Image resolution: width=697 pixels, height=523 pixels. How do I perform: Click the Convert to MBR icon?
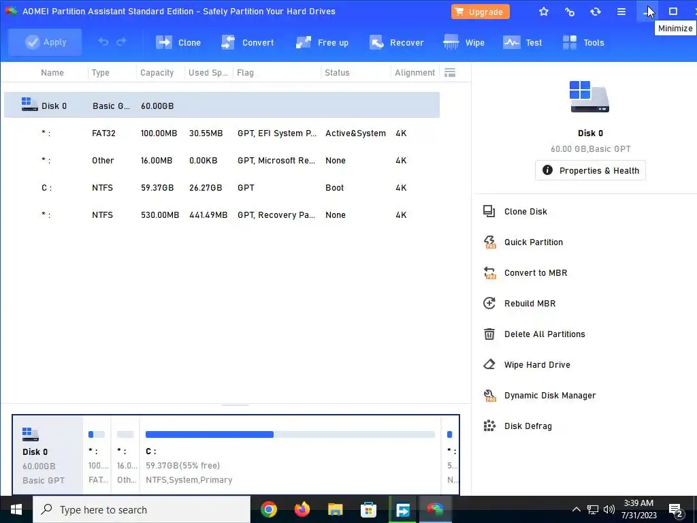[489, 272]
